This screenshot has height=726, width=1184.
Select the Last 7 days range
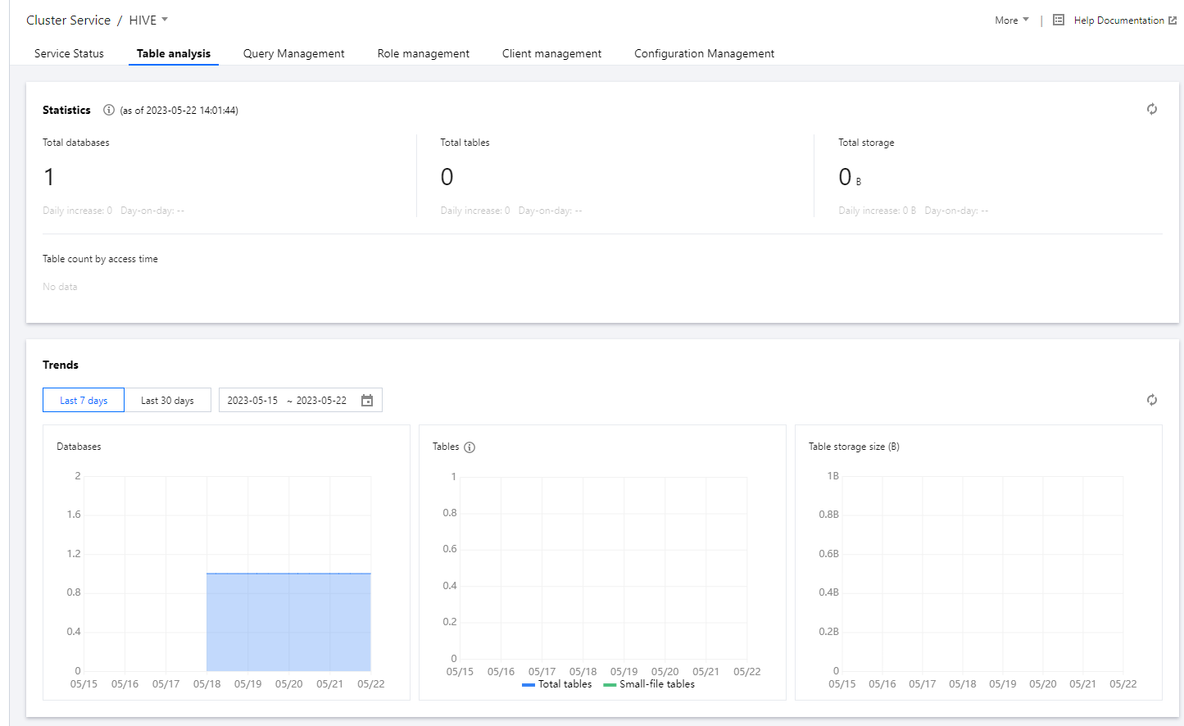(x=84, y=401)
